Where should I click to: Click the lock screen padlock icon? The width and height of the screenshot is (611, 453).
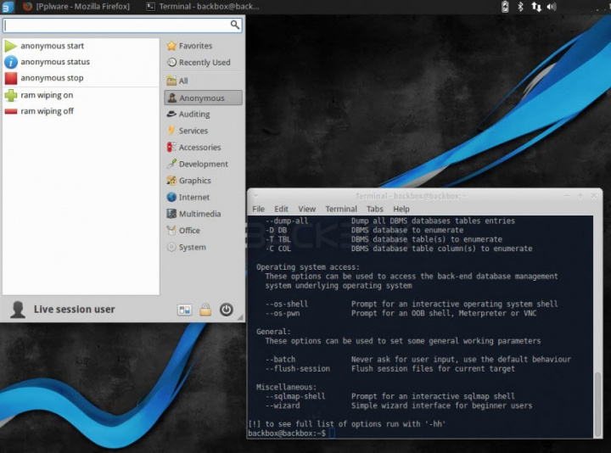(x=205, y=310)
